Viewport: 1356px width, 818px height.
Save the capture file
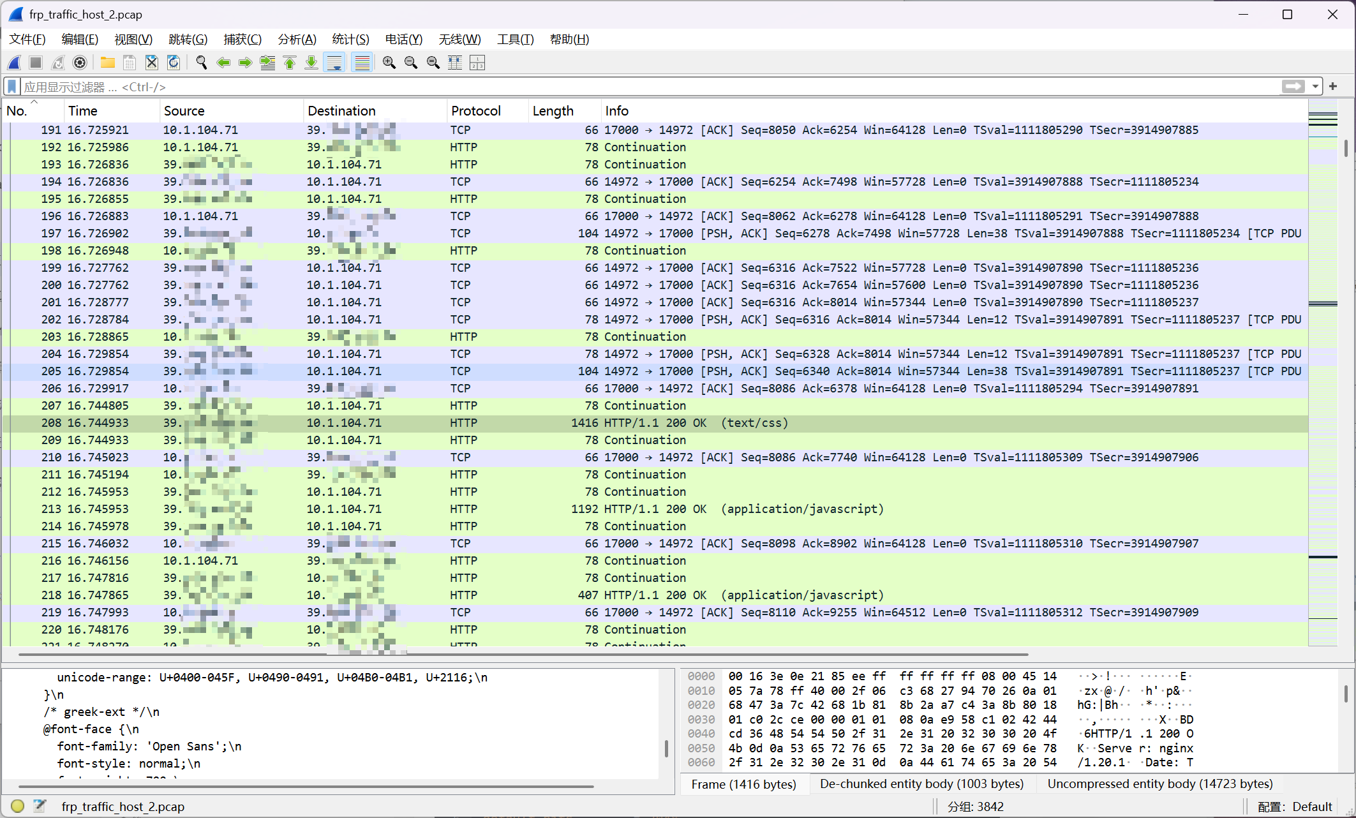pos(130,63)
